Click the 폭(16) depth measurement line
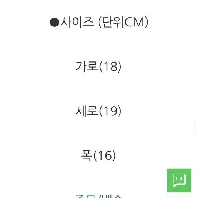Viewport: 198px width, 198px height. tap(99, 155)
